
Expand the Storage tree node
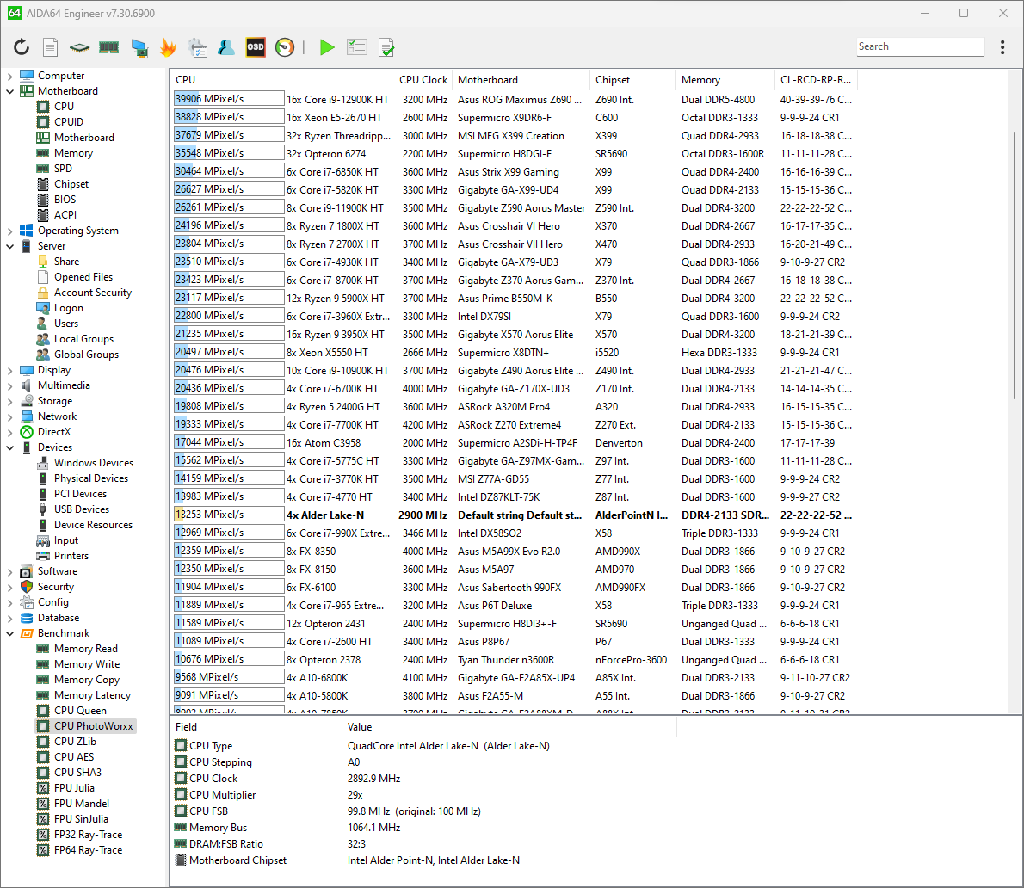coord(9,401)
